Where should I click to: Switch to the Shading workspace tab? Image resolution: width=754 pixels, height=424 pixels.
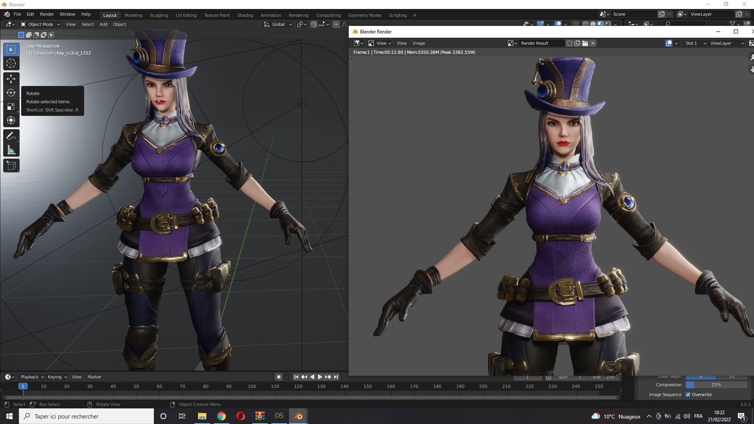245,15
